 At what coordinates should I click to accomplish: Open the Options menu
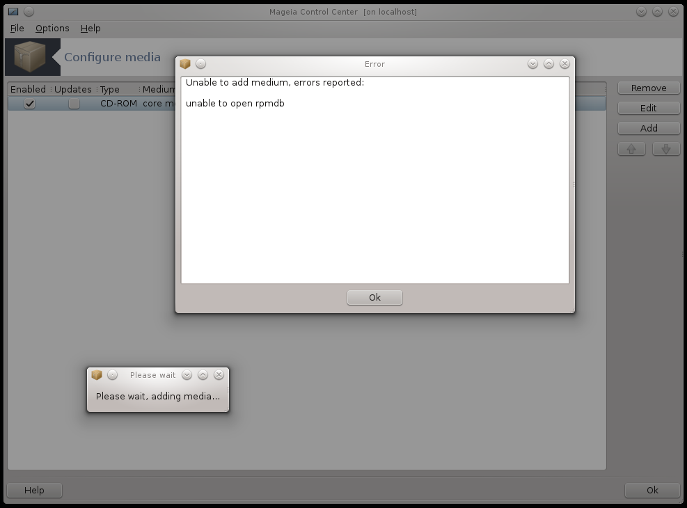click(52, 28)
